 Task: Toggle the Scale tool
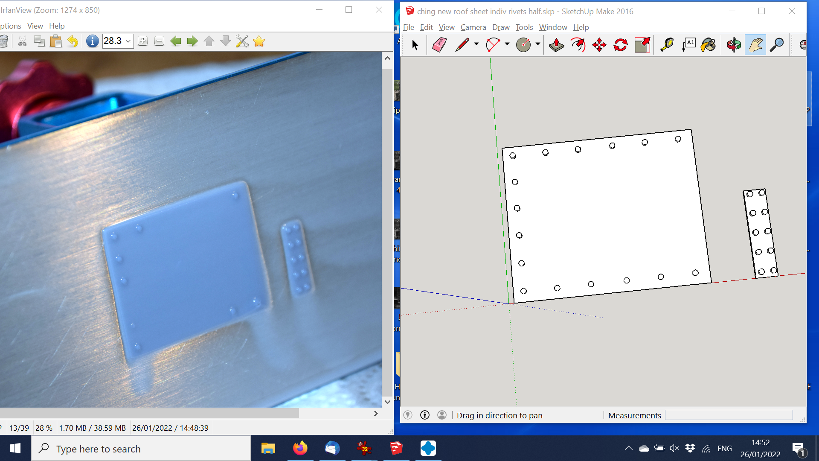(x=642, y=44)
